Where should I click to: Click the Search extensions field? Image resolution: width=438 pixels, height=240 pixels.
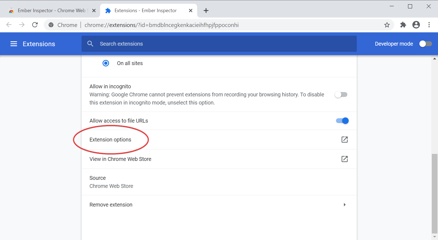219,44
